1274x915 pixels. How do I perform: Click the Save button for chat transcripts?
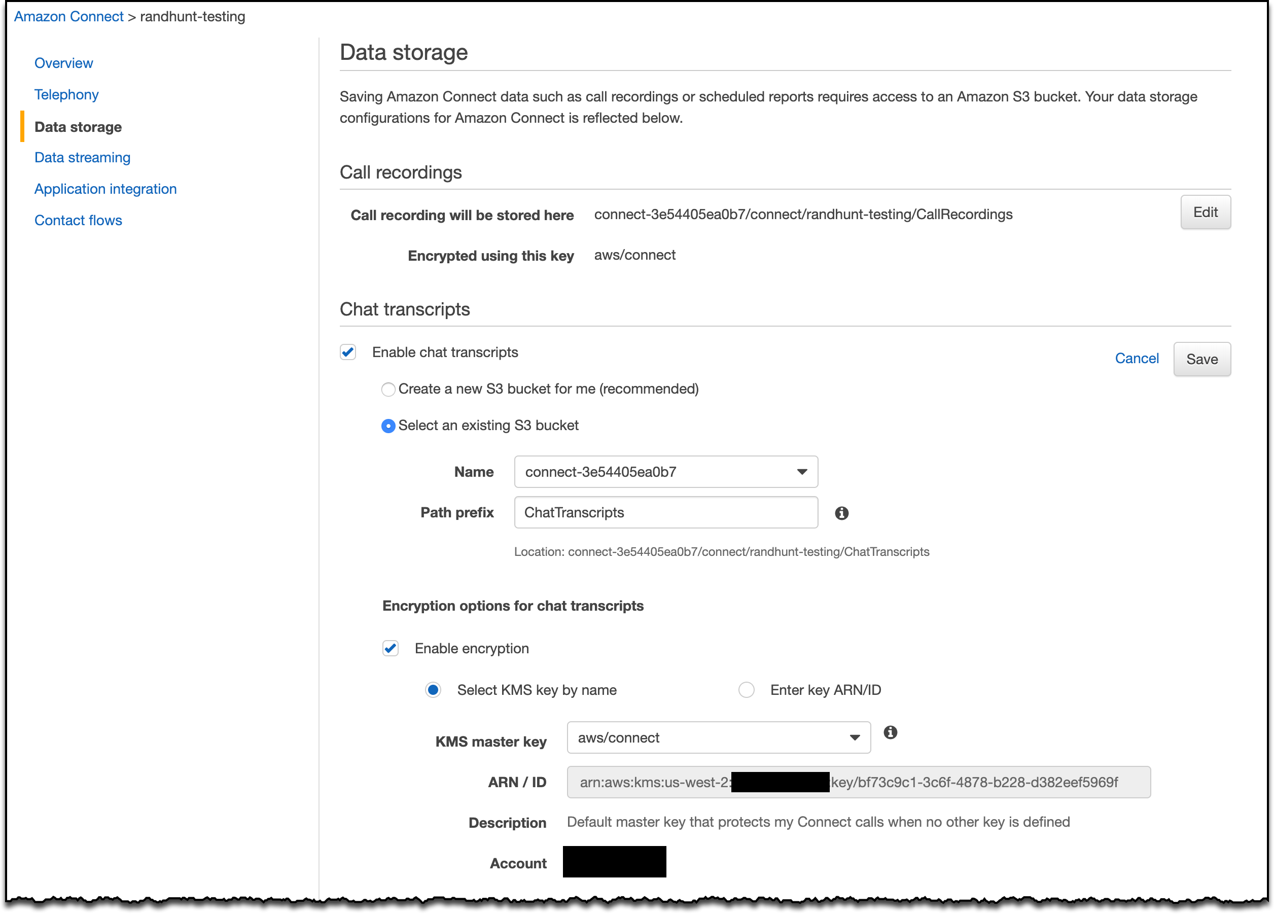pos(1202,359)
